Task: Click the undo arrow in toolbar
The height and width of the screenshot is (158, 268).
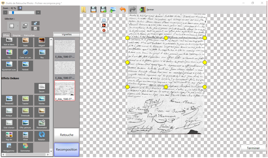Action: (x=123, y=10)
